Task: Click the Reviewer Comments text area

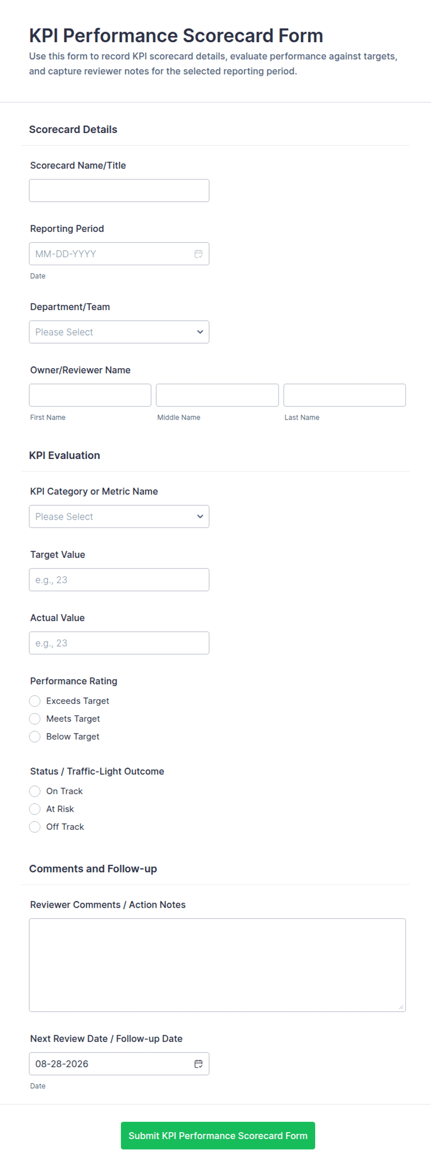Action: click(x=217, y=965)
